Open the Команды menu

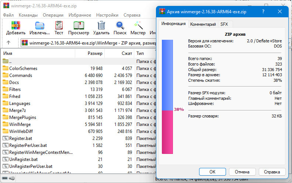[28, 15]
